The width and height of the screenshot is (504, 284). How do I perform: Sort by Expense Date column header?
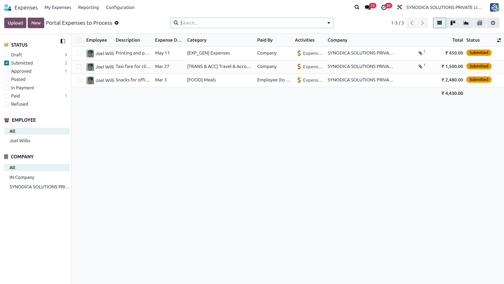click(168, 40)
